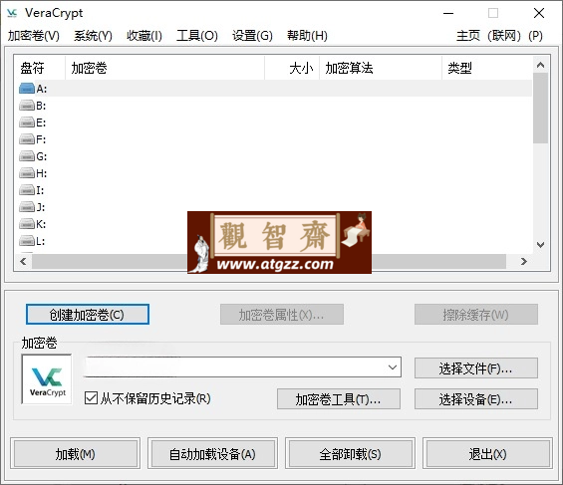The height and width of the screenshot is (485, 563).
Task: Click the 加密算法 column header
Action: (x=381, y=68)
